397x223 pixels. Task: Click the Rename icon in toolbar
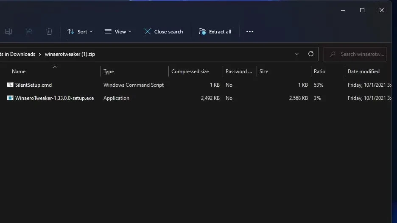[x=8, y=31]
